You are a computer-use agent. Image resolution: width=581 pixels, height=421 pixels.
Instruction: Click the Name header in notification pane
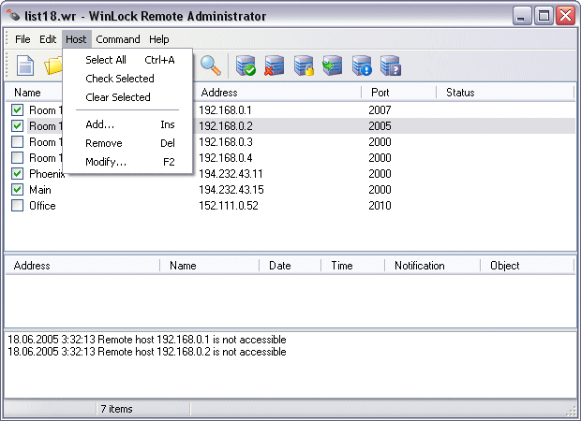(x=209, y=266)
